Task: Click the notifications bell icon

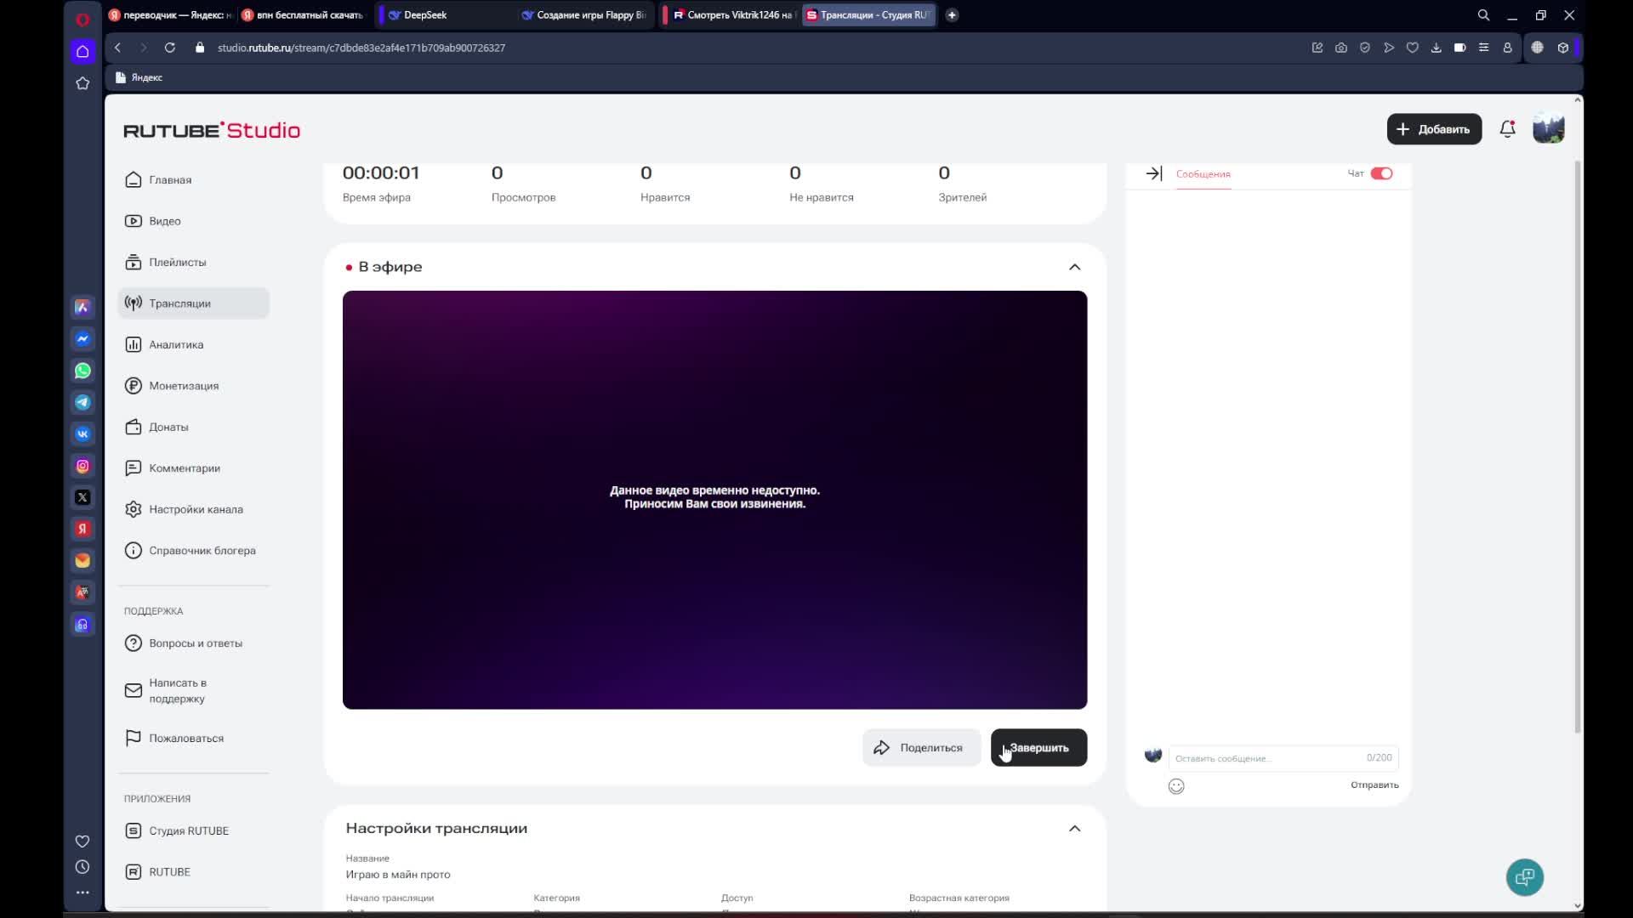Action: click(x=1507, y=129)
